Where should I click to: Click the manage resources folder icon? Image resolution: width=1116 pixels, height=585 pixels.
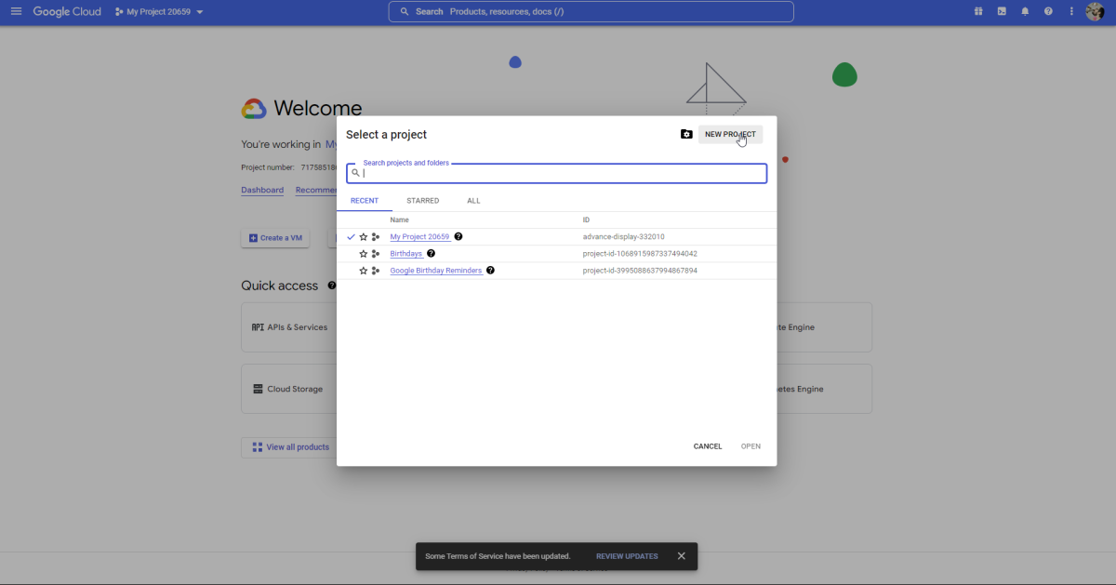click(686, 134)
